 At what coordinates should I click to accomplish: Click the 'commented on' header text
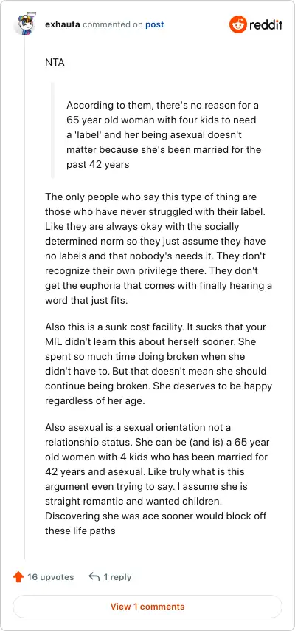[113, 24]
